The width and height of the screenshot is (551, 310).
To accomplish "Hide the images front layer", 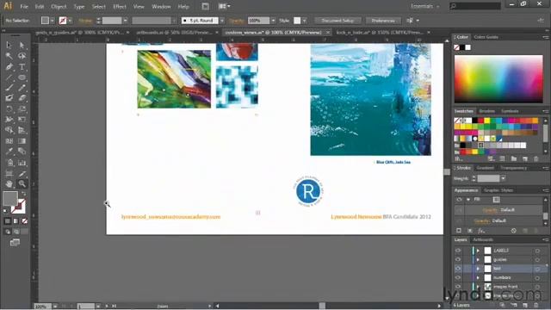I will point(458,287).
